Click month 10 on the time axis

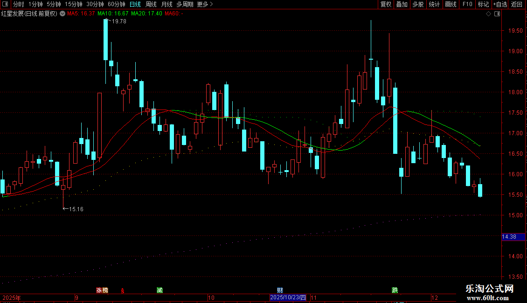[x=211, y=297]
